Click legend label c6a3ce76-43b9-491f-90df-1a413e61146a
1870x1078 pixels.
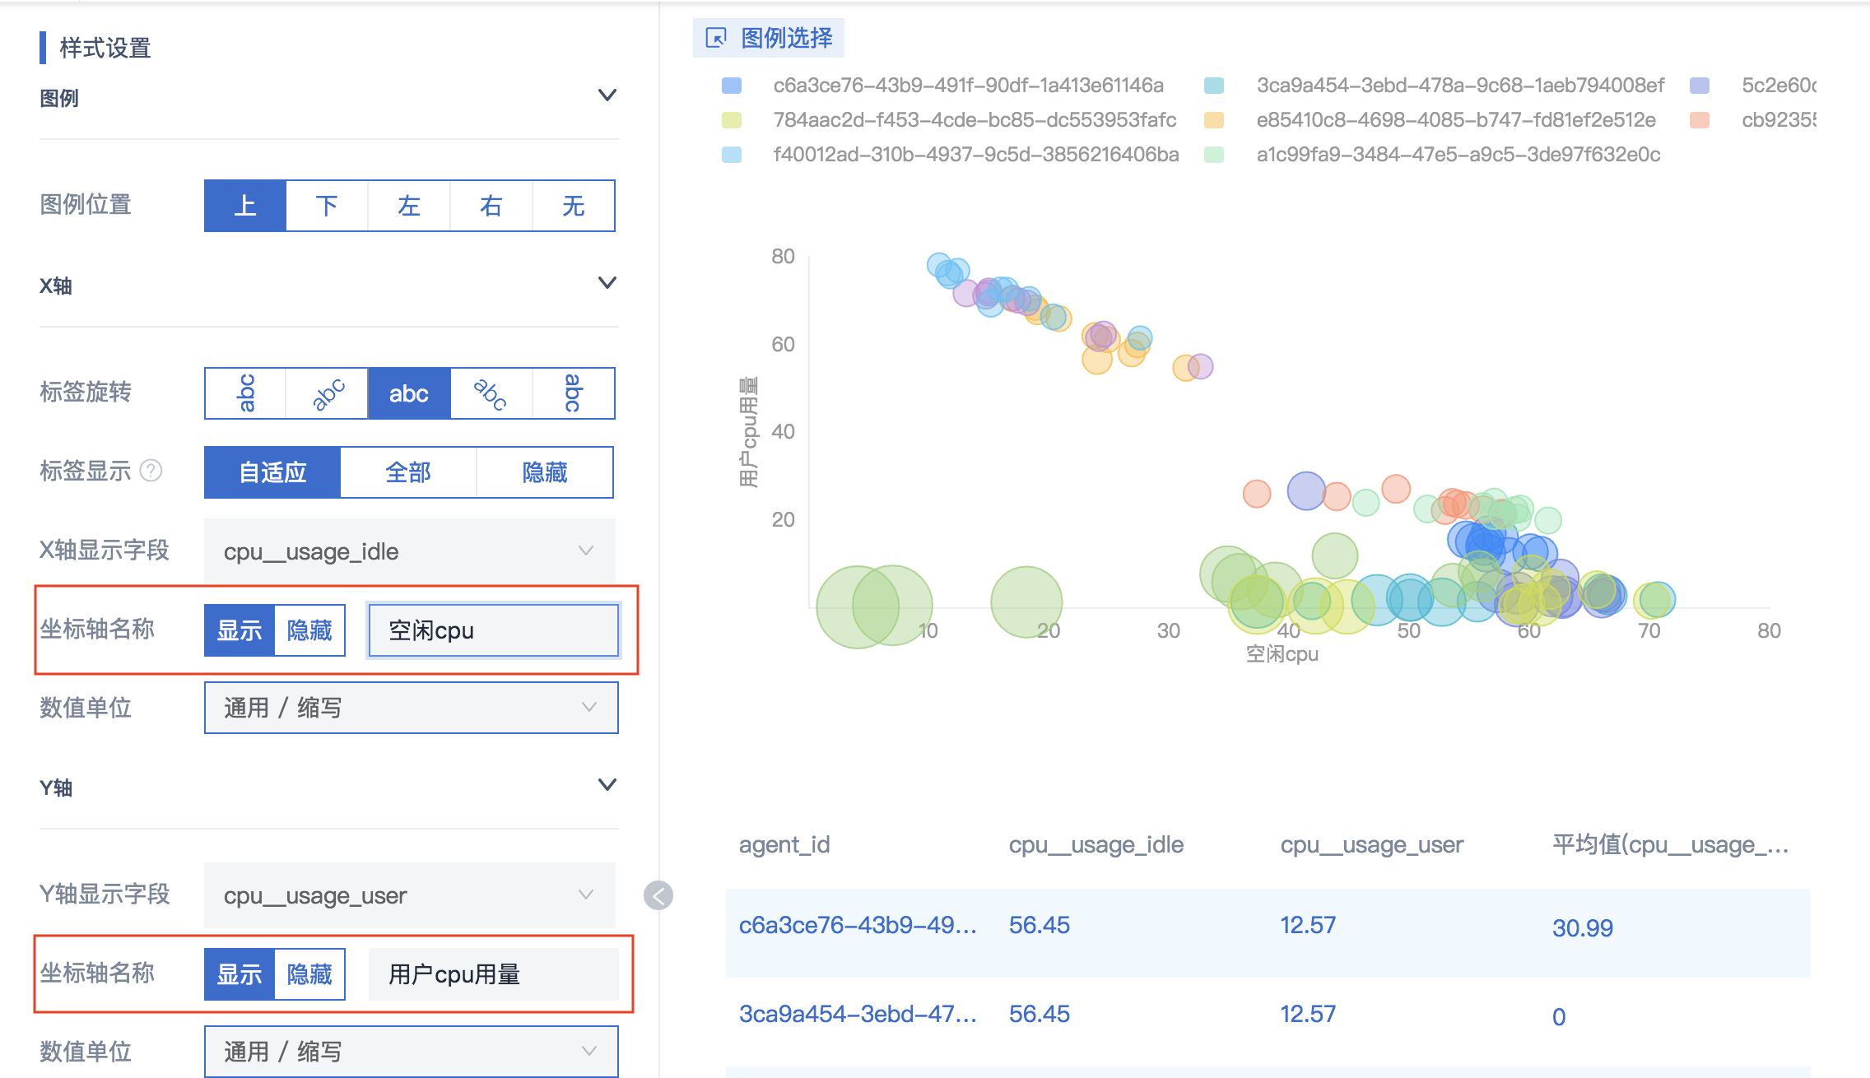(969, 86)
